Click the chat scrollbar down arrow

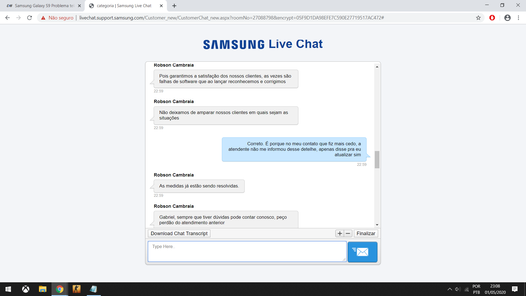point(377,225)
